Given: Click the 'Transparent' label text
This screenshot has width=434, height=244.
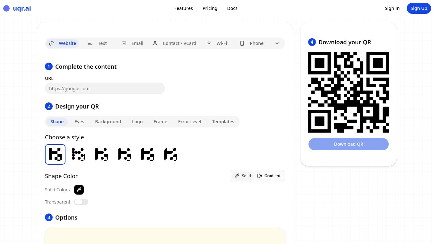Looking at the screenshot, I should click(57, 202).
